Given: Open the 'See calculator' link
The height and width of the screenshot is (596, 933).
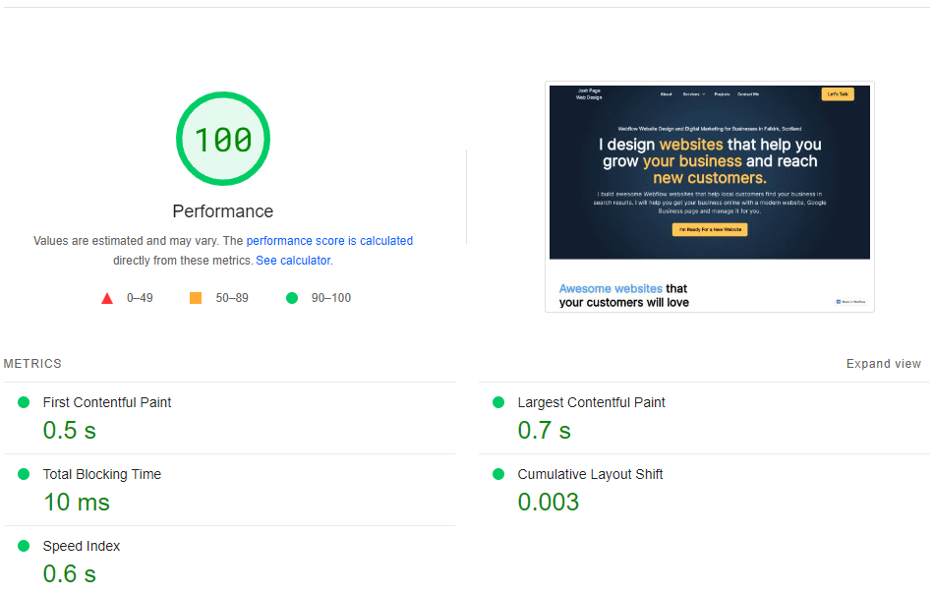Looking at the screenshot, I should 293,261.
